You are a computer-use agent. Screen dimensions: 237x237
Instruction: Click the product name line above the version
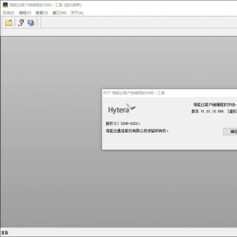point(215,105)
